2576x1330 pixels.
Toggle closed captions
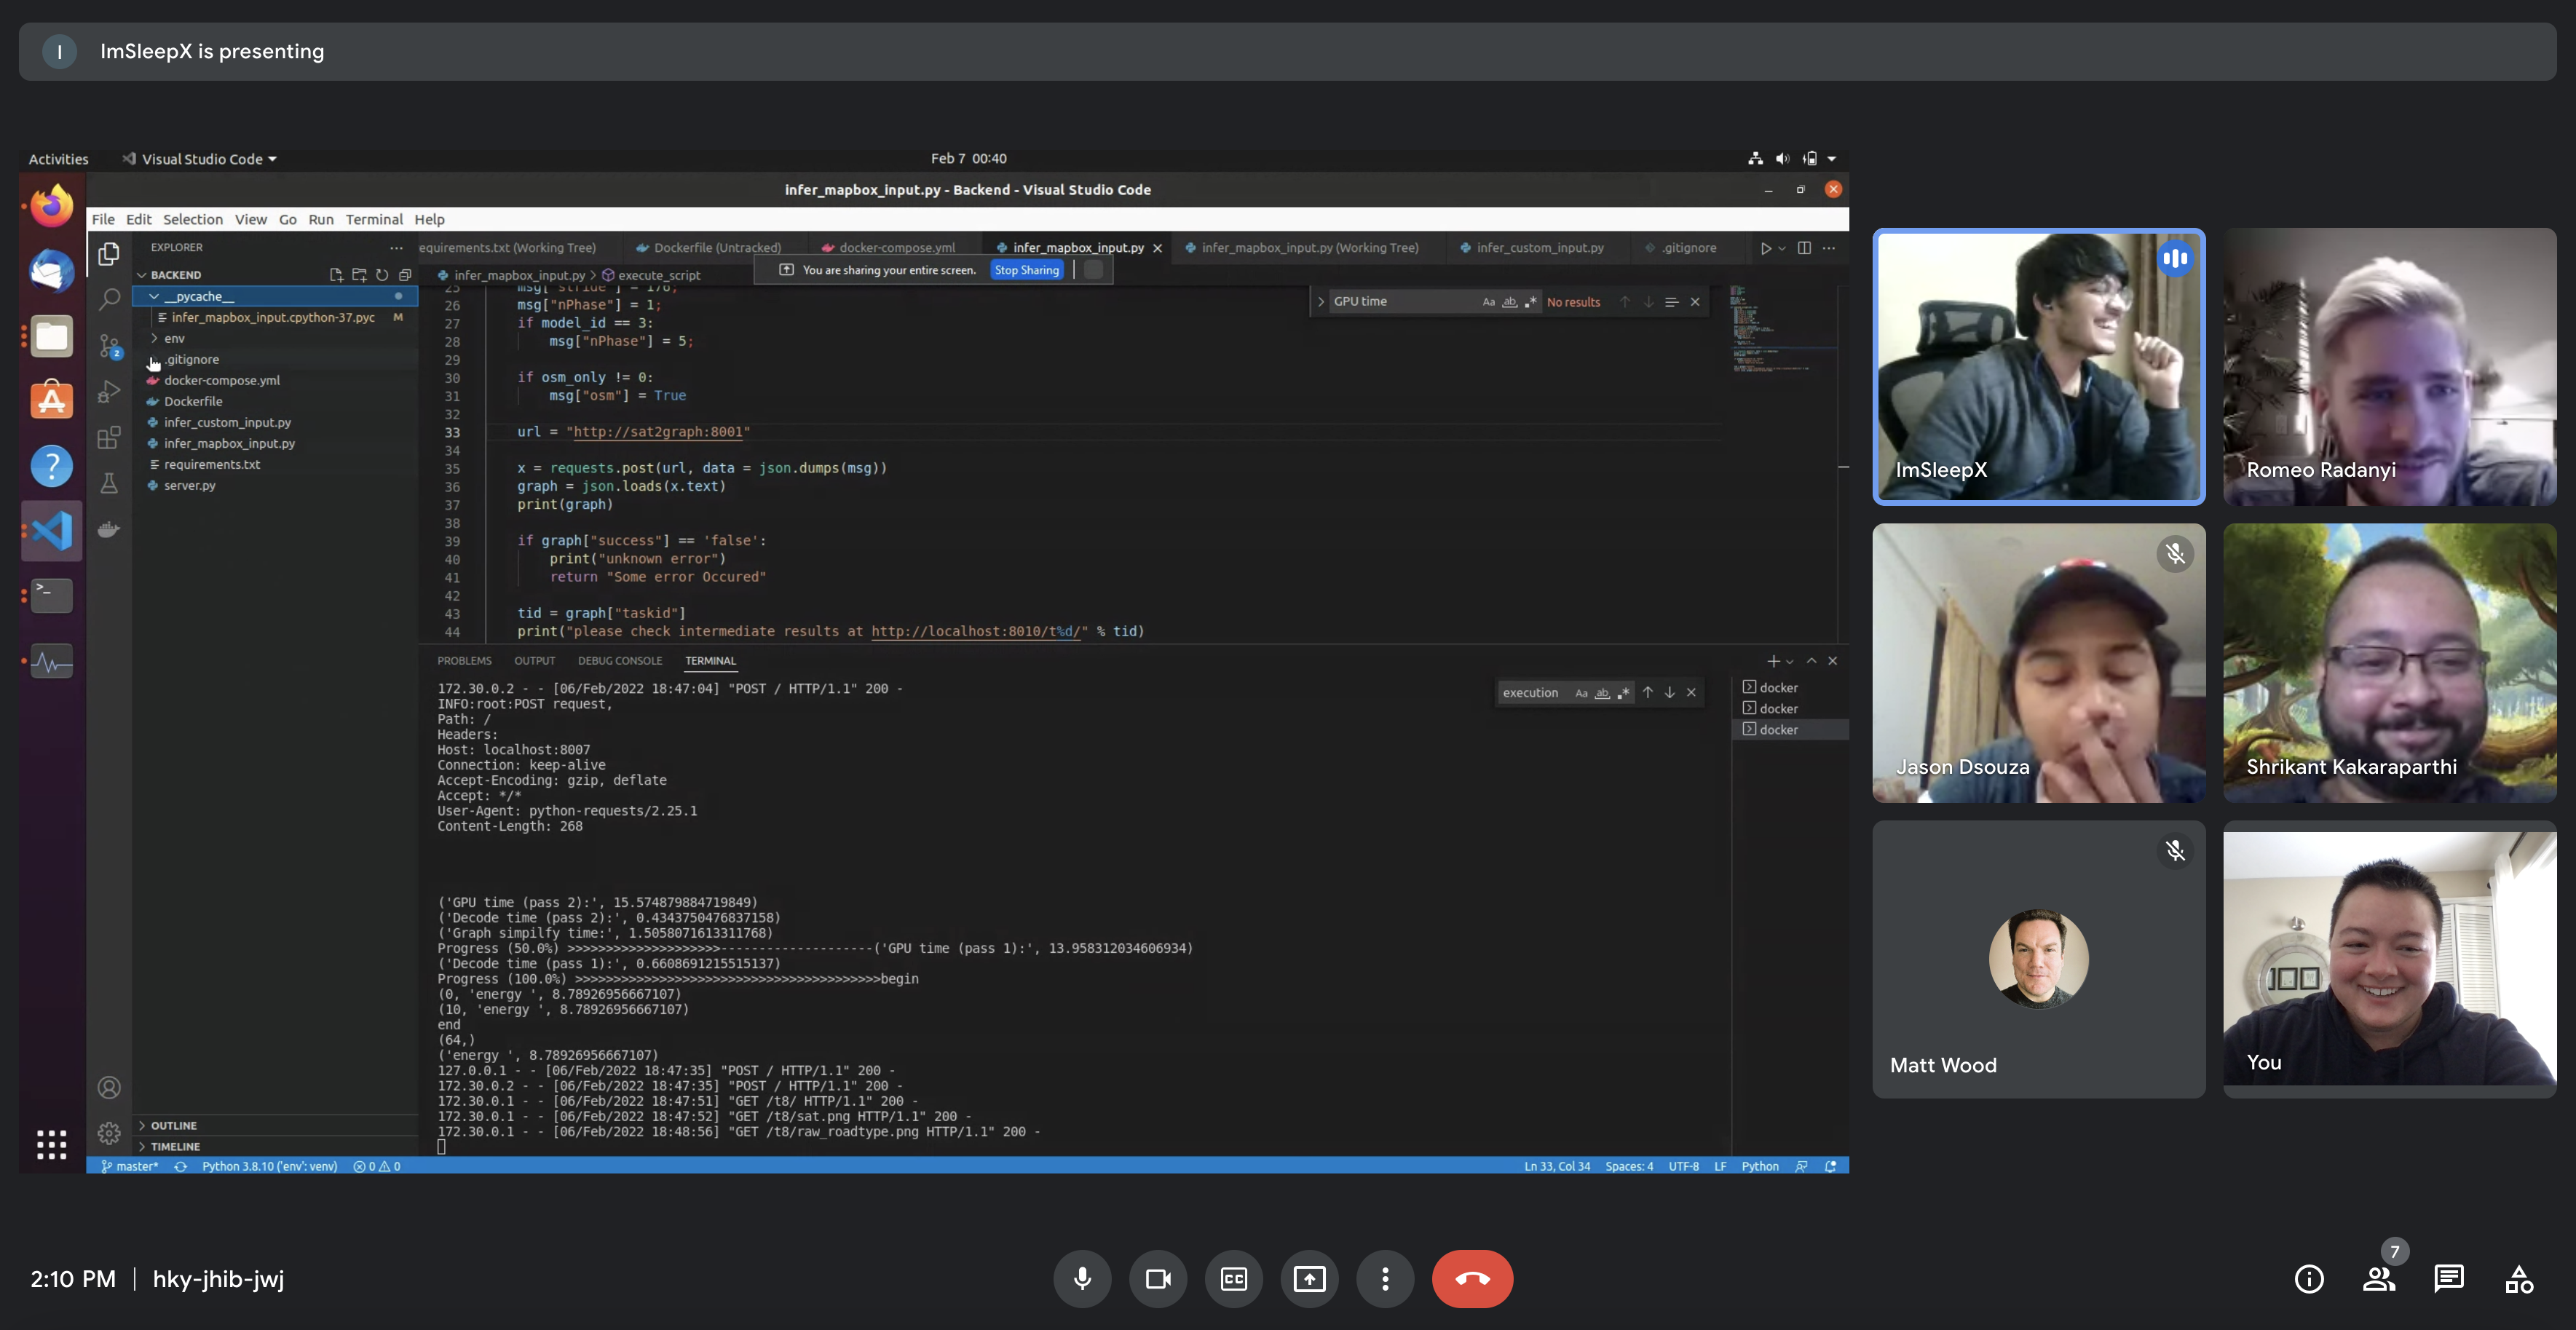pyautogui.click(x=1233, y=1278)
